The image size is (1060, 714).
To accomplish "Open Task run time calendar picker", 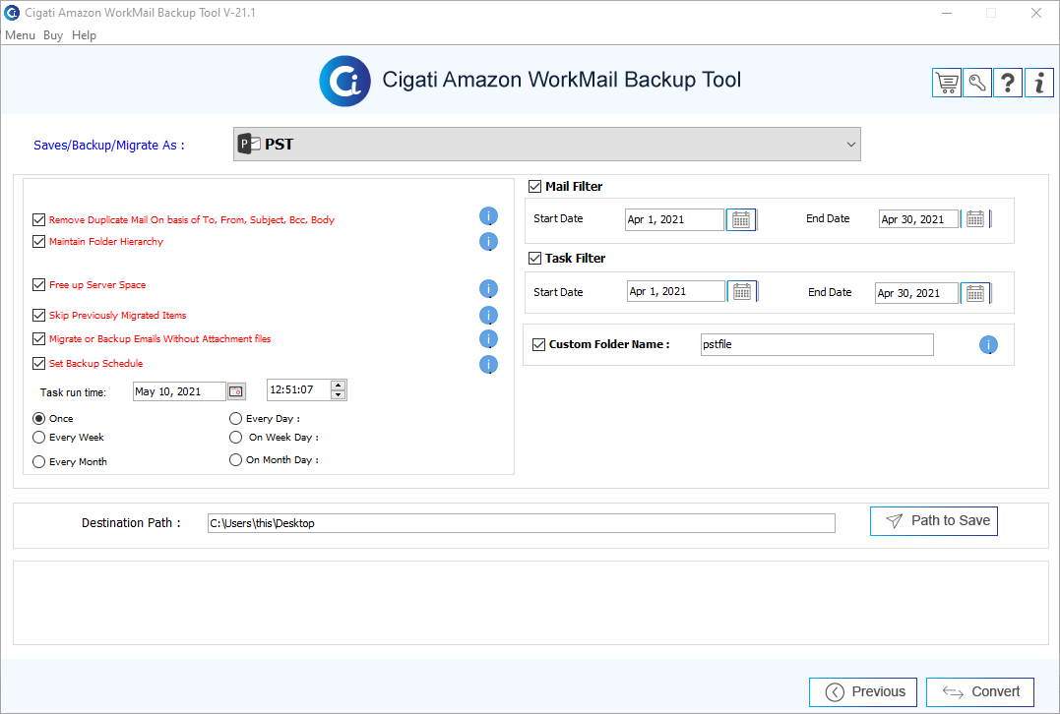I will [x=236, y=391].
